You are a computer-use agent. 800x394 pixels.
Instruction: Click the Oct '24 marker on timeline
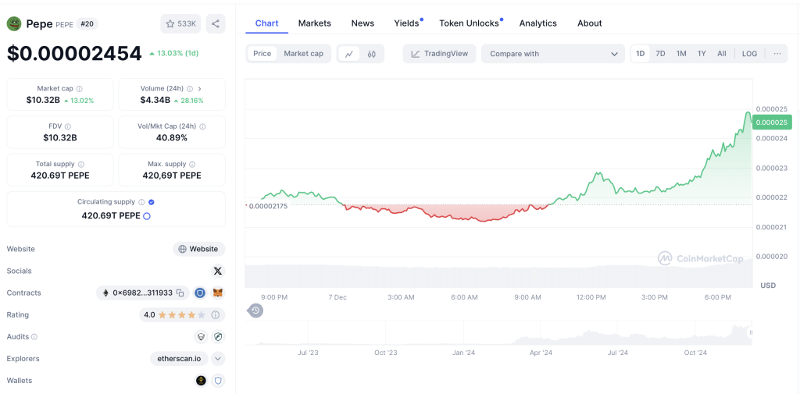[695, 353]
